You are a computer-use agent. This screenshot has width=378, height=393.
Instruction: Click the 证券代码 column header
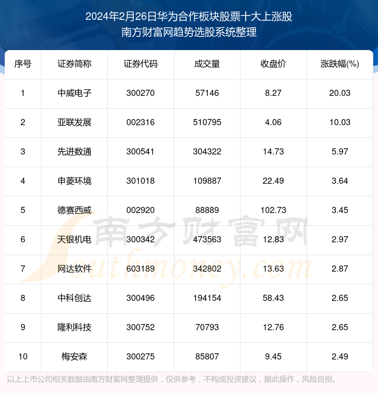click(x=141, y=64)
